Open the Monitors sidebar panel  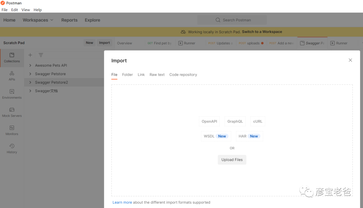pyautogui.click(x=12, y=130)
